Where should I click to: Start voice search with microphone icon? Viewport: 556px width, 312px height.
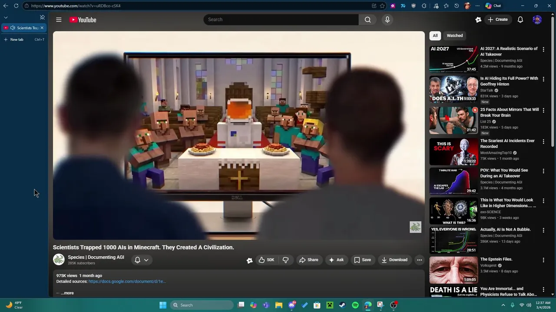point(387,19)
